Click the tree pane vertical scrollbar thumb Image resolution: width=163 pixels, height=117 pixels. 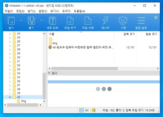44,86
